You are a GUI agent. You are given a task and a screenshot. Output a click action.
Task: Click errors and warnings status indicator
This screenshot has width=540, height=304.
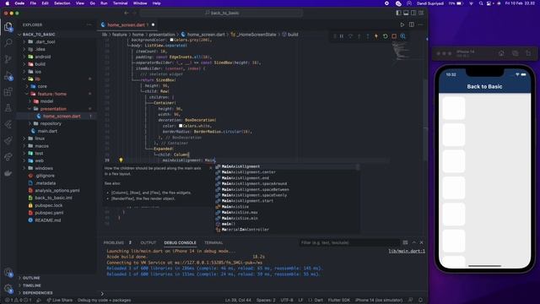click(18, 300)
